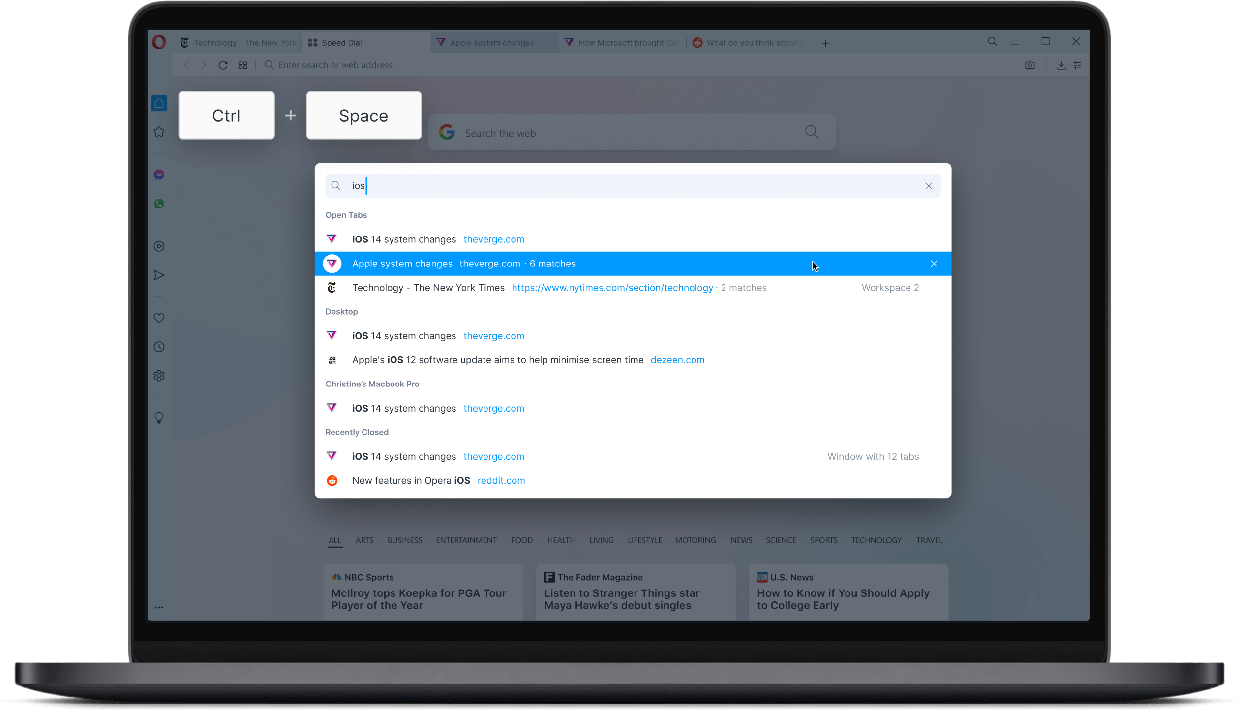Select TECHNOLOGY category tab on Speed Dial
The height and width of the screenshot is (710, 1239).
coord(876,540)
